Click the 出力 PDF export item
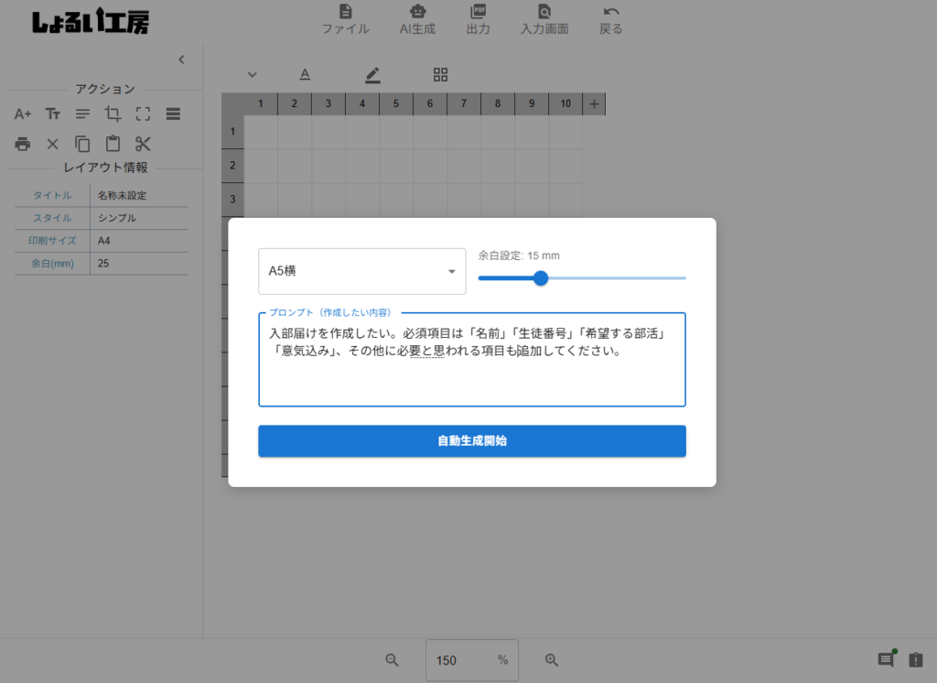Viewport: 937px width, 683px height. [478, 19]
